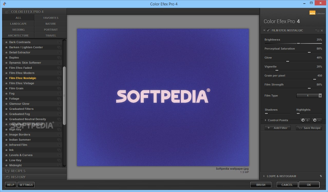Image resolution: width=328 pixels, height=192 pixels.
Task: Star the Detail Extractor filter
Action: point(6,52)
